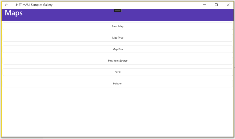This screenshot has height=139, width=235.
Task: Open the Circle sample
Action: (x=117, y=72)
